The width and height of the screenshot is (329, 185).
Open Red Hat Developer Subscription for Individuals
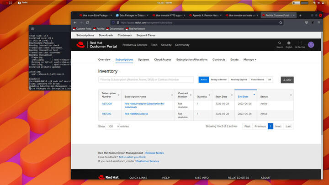coord(144,106)
